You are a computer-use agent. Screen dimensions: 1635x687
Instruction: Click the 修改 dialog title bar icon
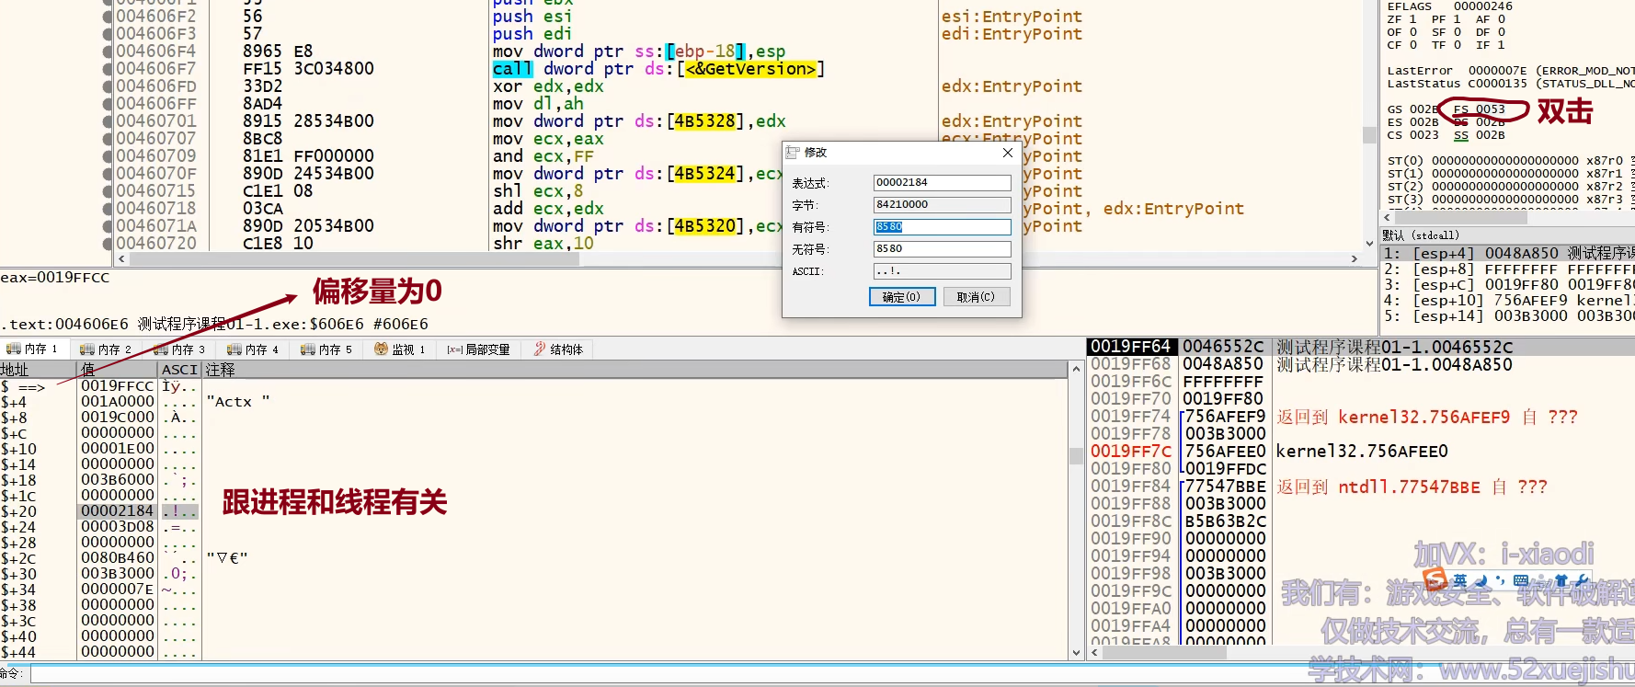pos(793,153)
